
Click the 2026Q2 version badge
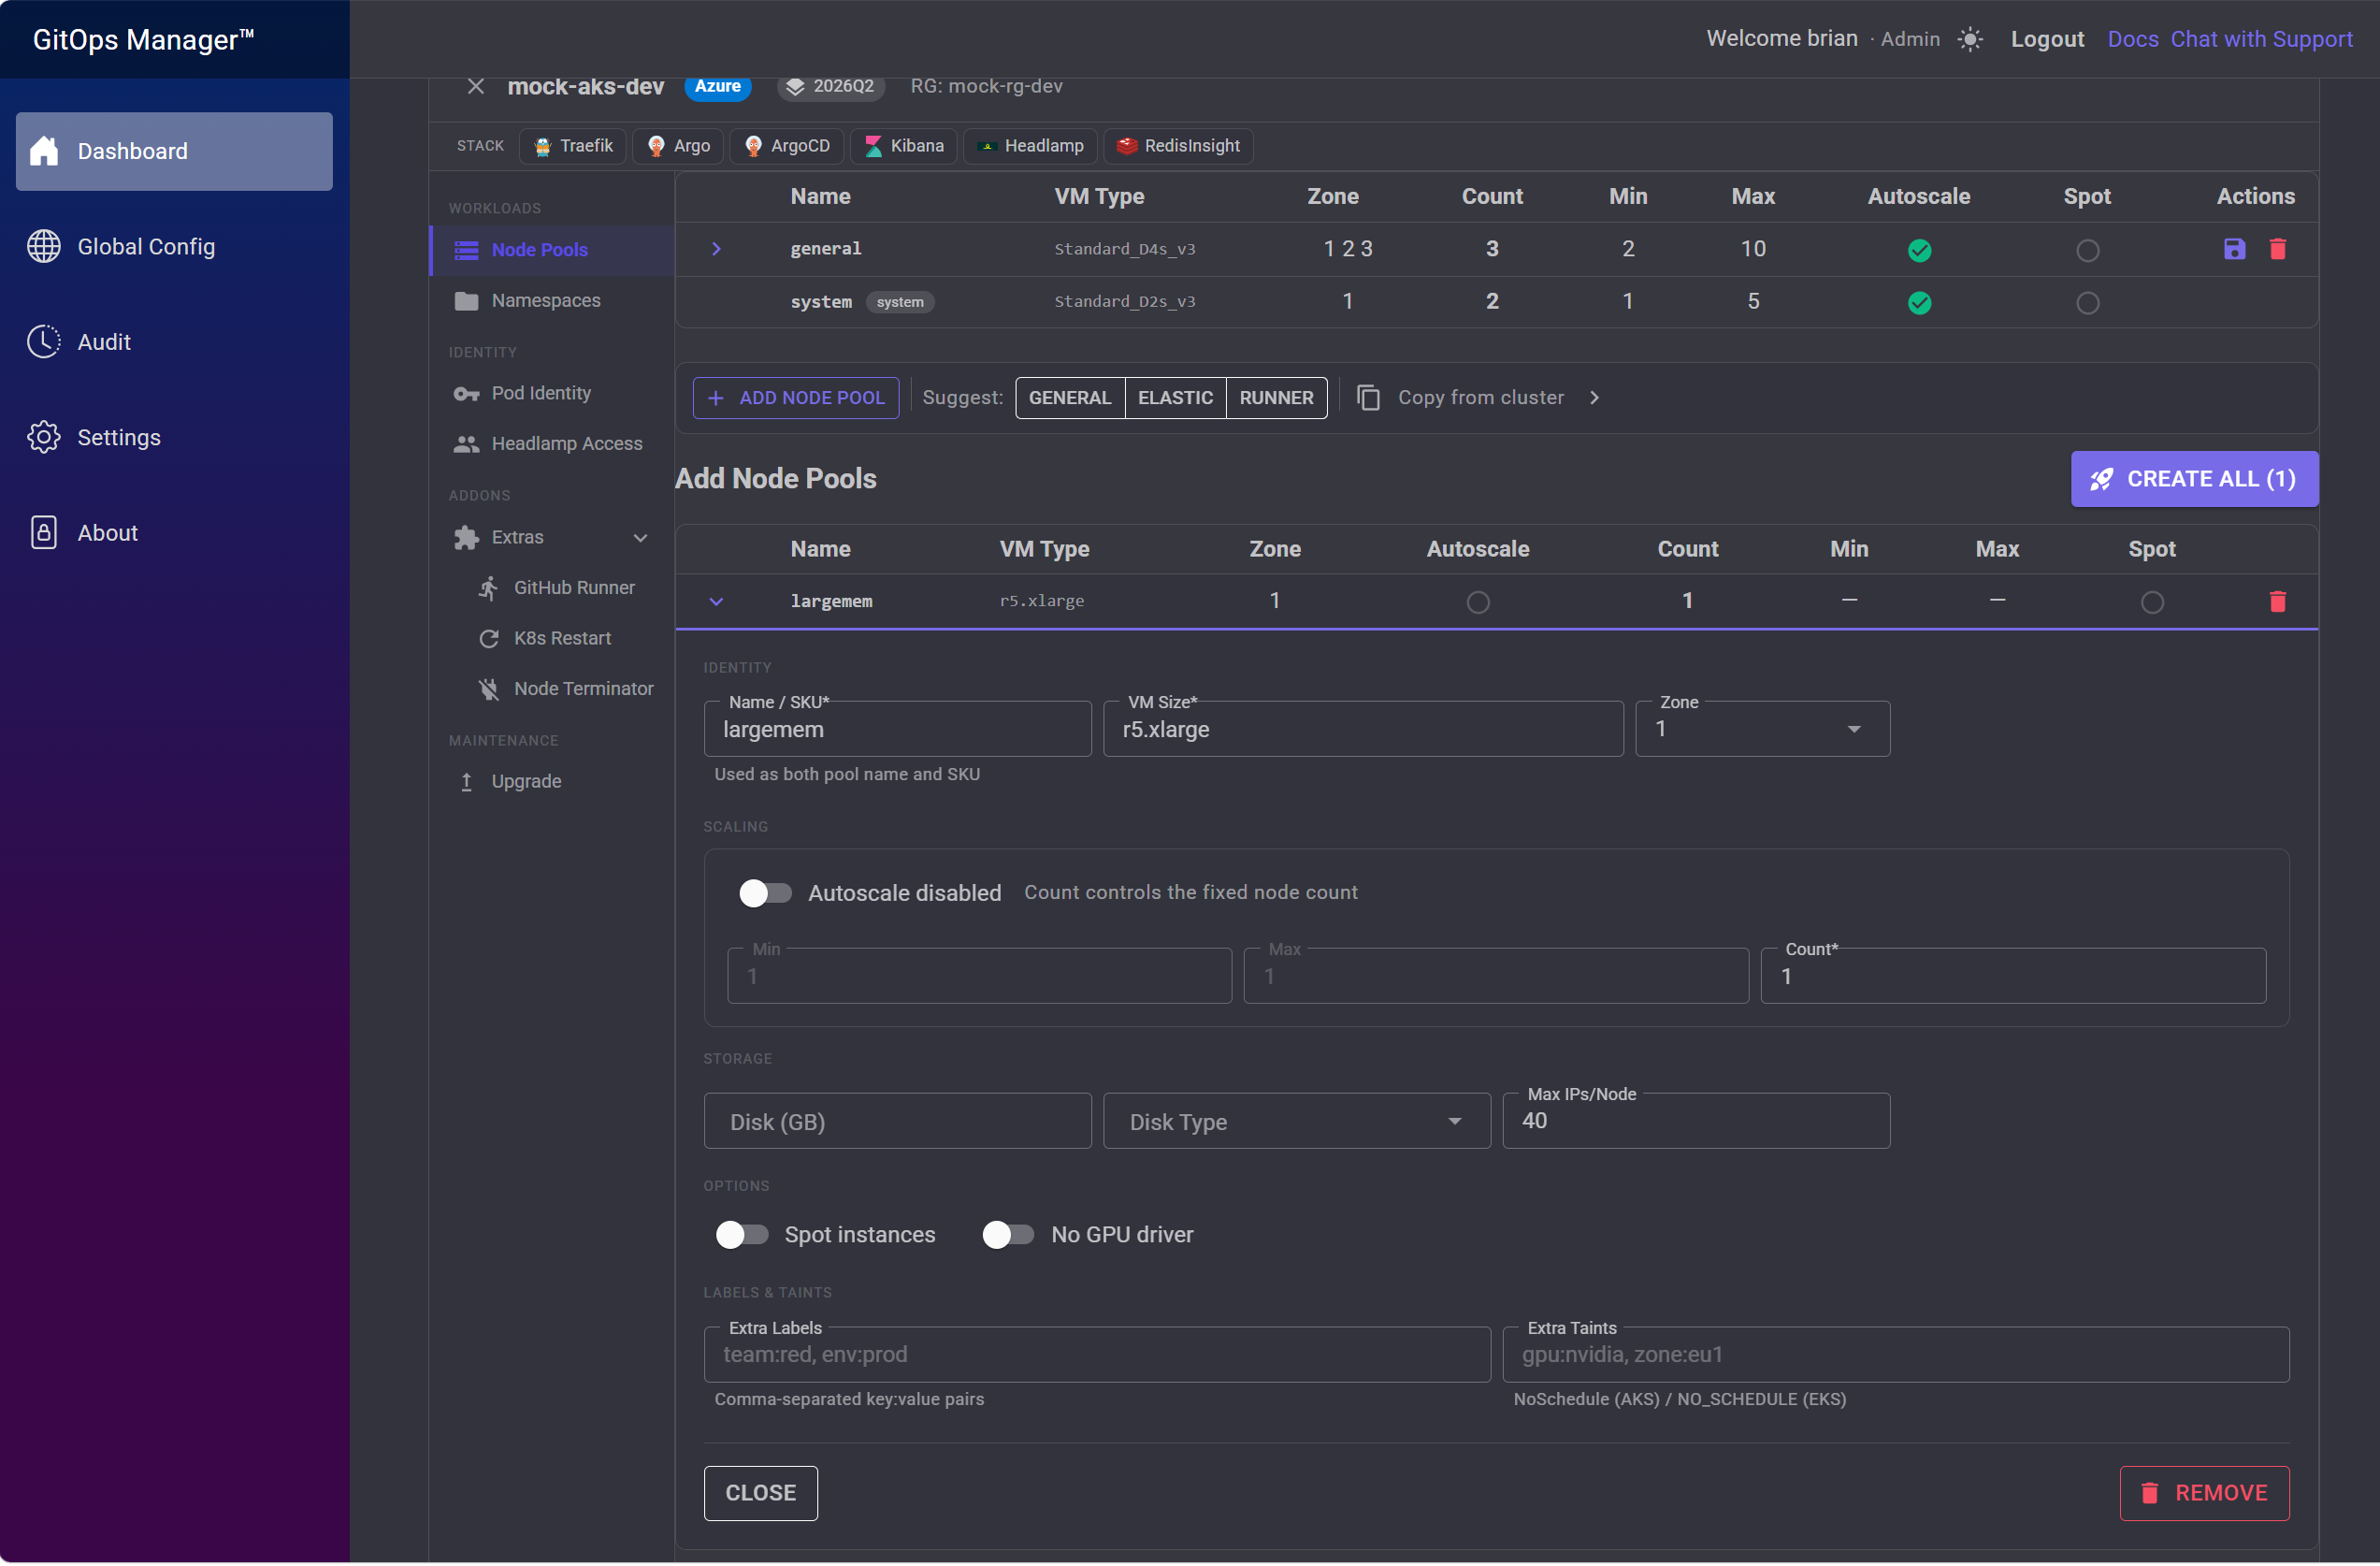pos(831,86)
